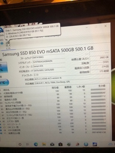The image size is (115, 153).
Task: Launch the Mail app from the taskbar
Action: [52, 144]
